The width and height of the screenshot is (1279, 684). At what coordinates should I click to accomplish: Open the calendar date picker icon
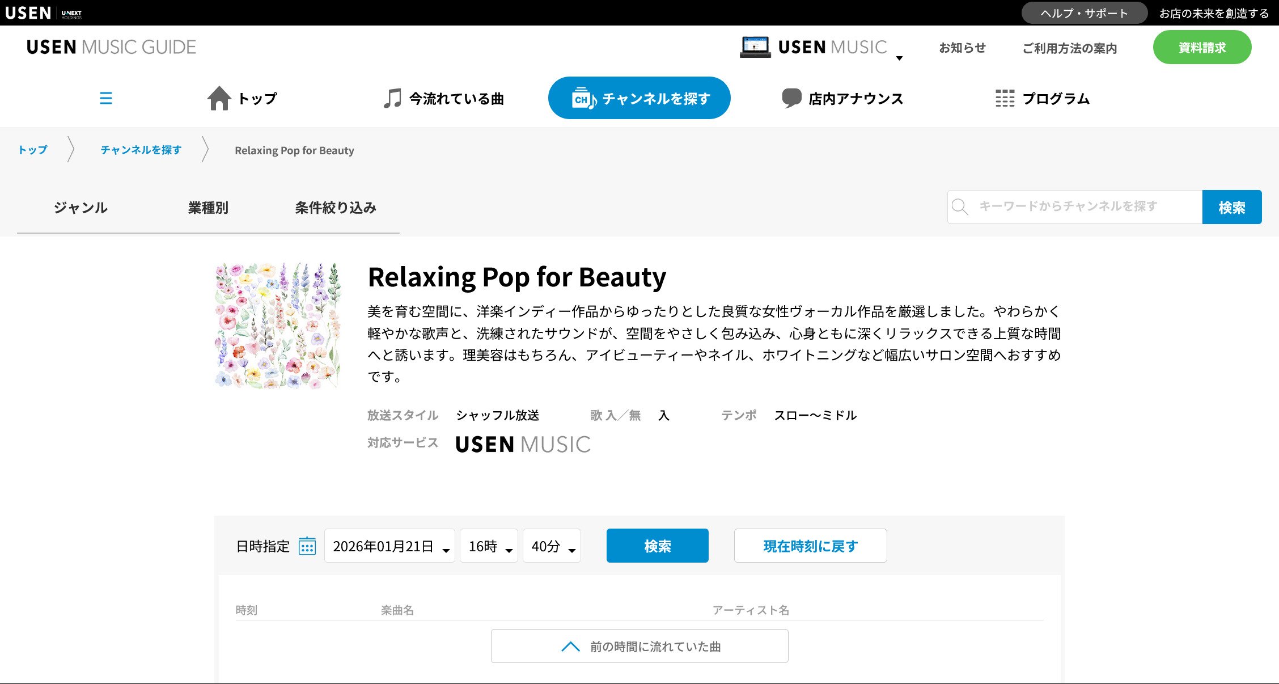(307, 546)
